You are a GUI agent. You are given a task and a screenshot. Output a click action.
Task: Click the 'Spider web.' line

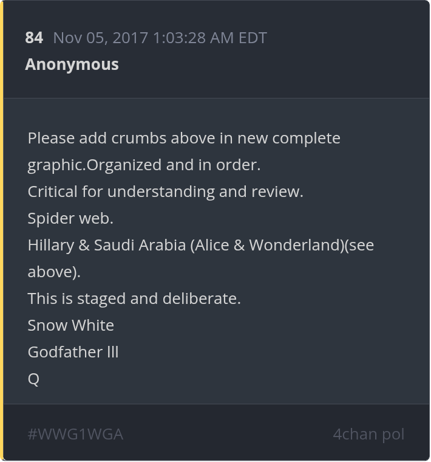(70, 219)
